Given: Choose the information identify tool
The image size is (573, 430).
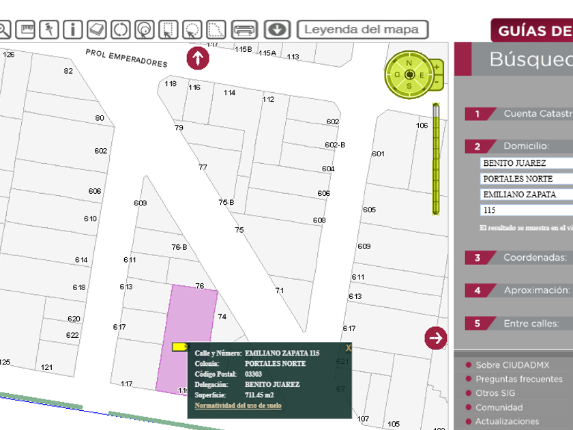Looking at the screenshot, I should pos(73,29).
